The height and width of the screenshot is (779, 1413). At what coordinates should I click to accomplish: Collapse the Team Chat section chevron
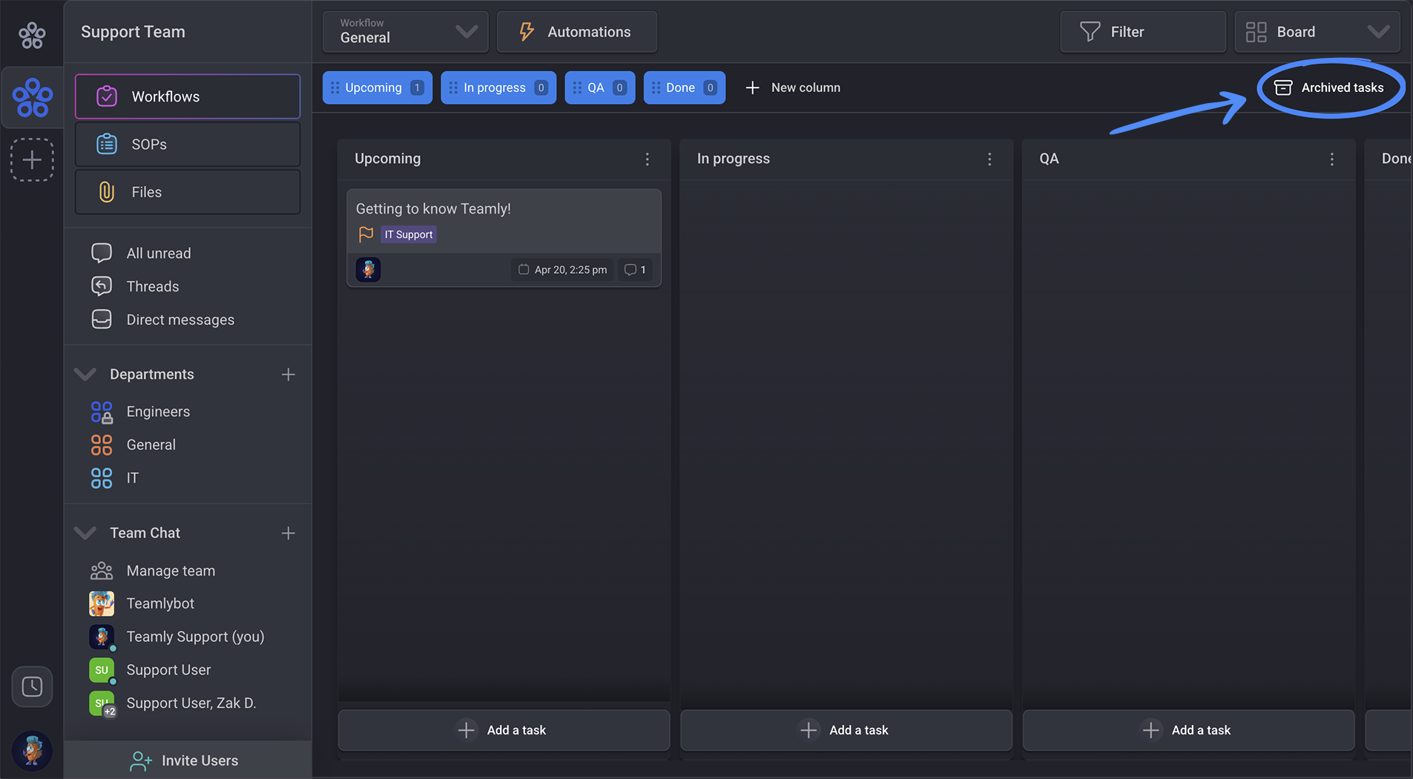coord(85,533)
